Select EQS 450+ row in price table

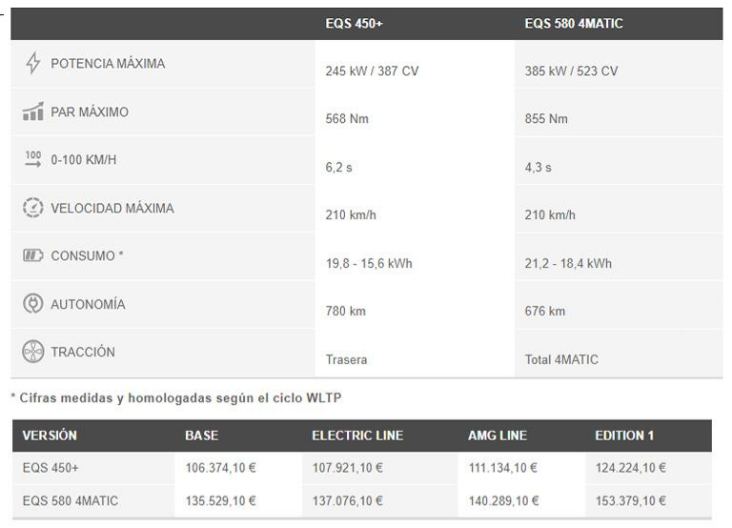coord(51,468)
